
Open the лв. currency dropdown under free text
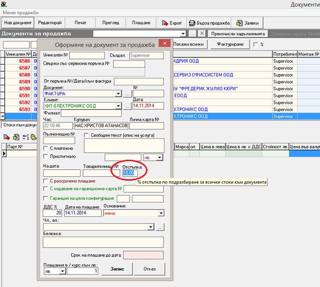pyautogui.click(x=159, y=157)
